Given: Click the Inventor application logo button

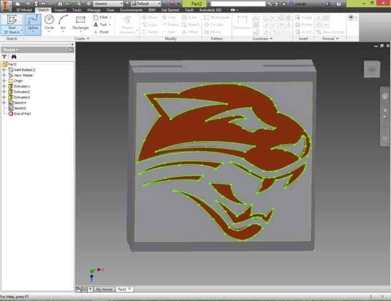Looking at the screenshot, I should pos(6,6).
